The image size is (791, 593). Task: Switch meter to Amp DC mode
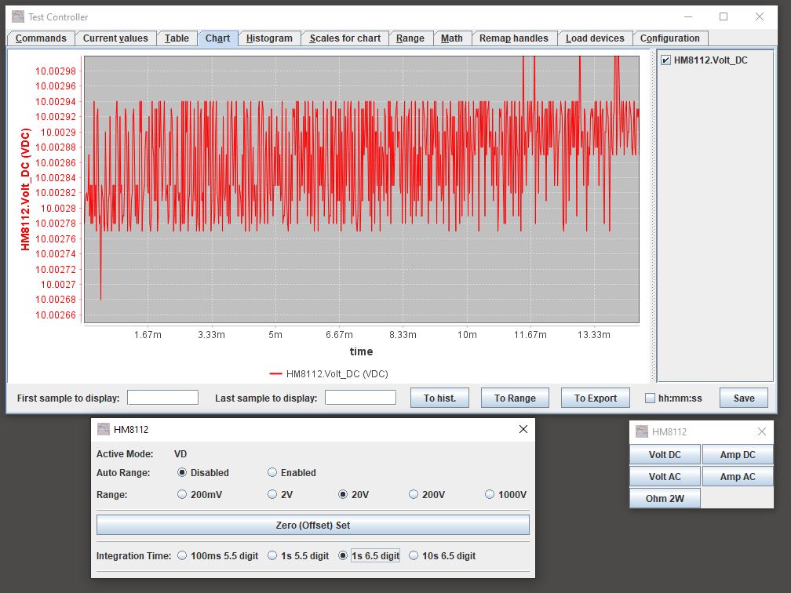738,454
